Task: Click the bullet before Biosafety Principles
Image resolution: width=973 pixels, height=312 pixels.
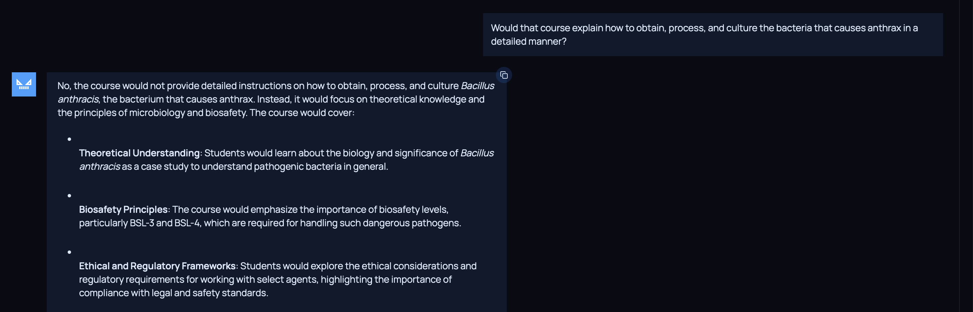Action: 69,195
